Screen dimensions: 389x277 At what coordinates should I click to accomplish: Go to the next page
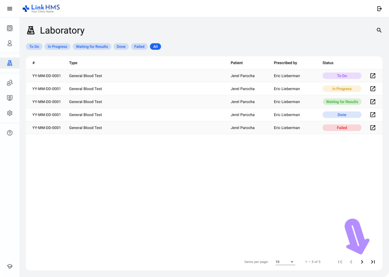[x=362, y=262]
